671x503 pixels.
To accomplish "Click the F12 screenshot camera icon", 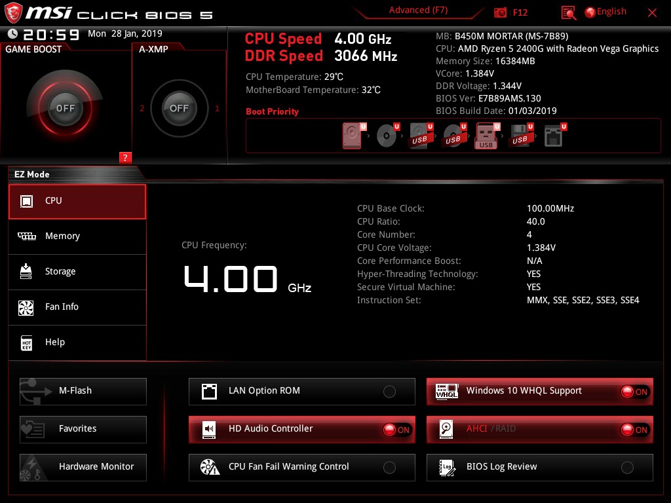I will [500, 12].
